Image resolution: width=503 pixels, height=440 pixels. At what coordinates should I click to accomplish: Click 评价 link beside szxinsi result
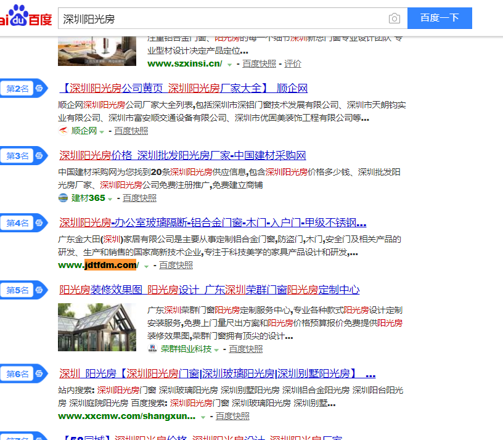(x=293, y=63)
